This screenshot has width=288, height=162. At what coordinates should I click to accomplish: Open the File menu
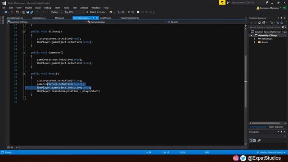4,8
